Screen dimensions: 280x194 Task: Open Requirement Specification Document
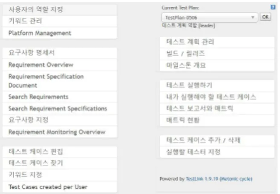tap(60, 81)
